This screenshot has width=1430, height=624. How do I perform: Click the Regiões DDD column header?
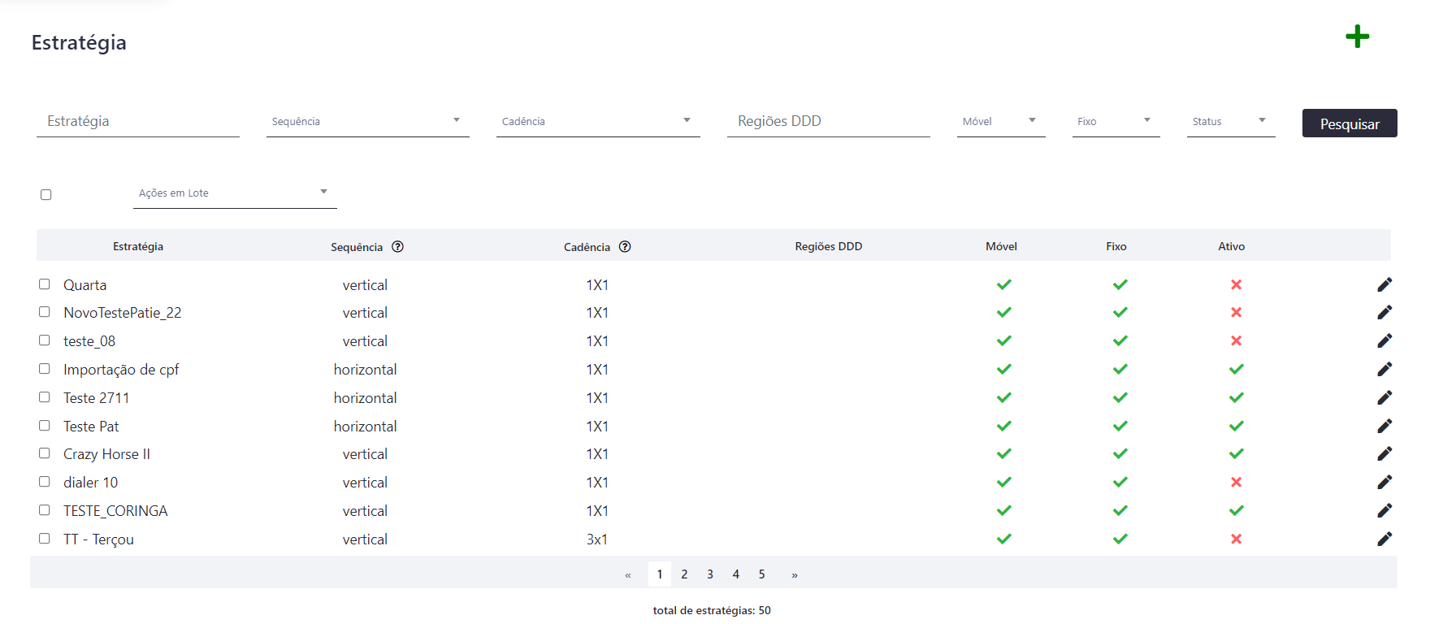coord(829,246)
